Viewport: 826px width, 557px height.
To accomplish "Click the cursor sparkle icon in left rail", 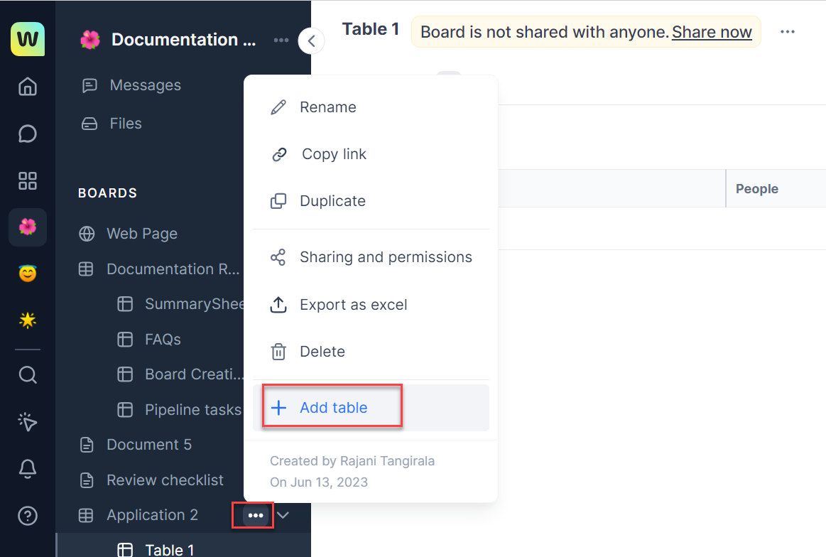I will coord(28,422).
